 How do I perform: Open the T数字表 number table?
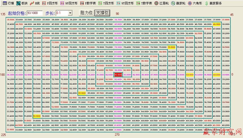point(144,3)
